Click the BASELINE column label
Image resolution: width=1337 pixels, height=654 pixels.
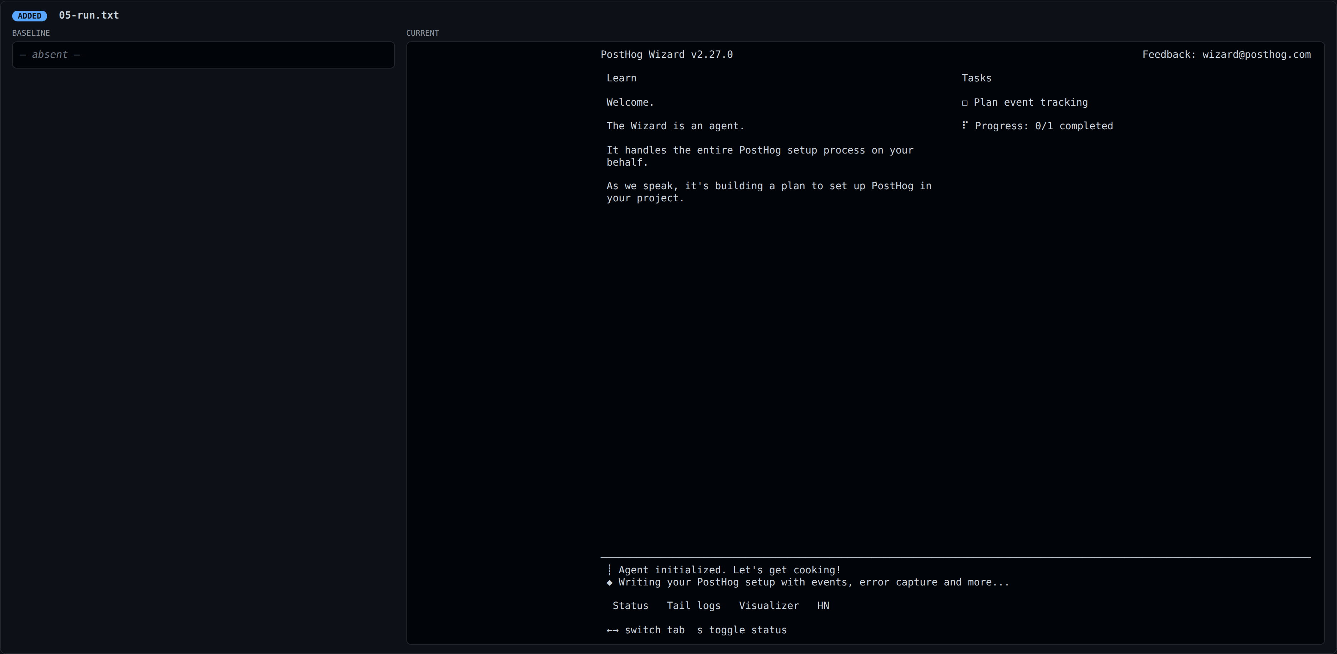pos(31,33)
